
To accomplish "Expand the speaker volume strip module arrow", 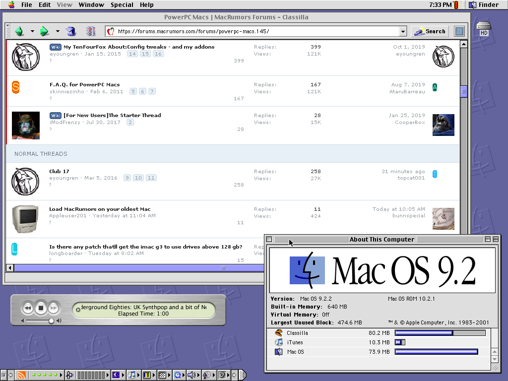I will [198, 375].
